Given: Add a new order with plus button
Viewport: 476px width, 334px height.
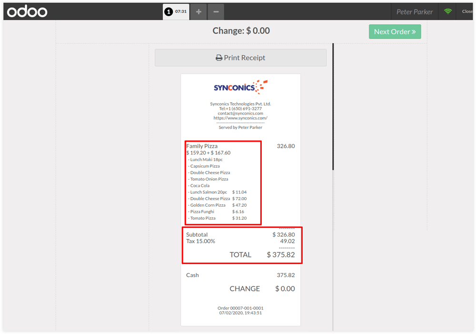Looking at the screenshot, I should pyautogui.click(x=198, y=12).
